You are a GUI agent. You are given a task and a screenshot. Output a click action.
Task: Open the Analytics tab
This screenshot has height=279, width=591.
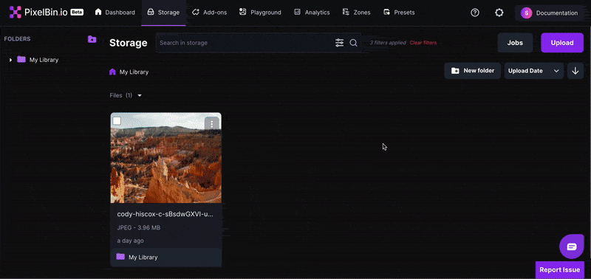pyautogui.click(x=312, y=13)
